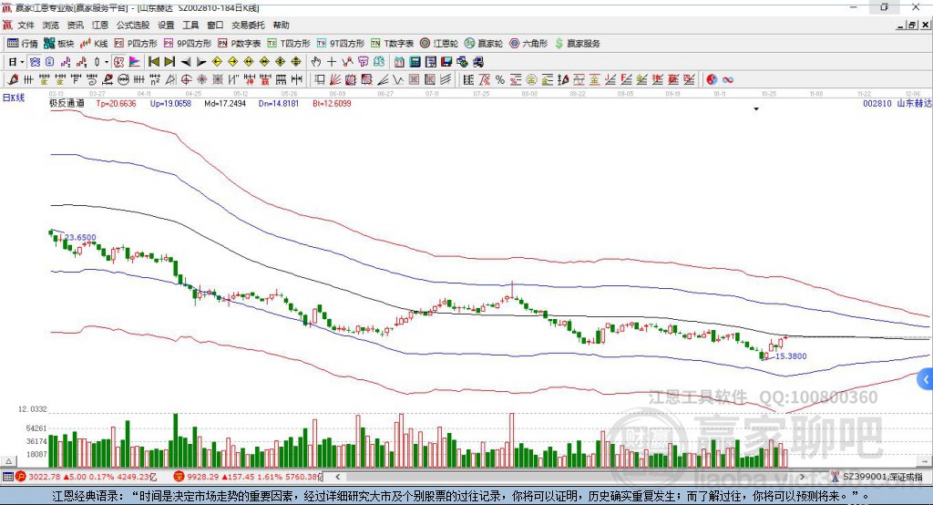
Task: Click the 002810 山东赫达 stock label
Action: (x=897, y=104)
